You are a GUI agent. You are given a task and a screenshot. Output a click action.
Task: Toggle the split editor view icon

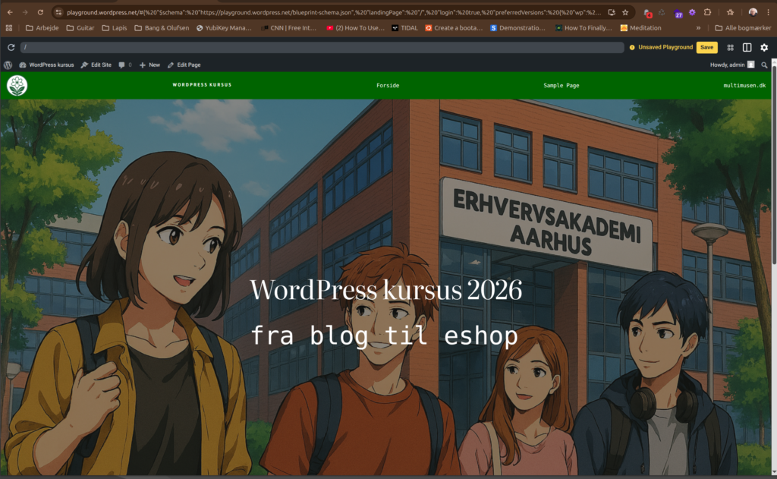click(747, 47)
